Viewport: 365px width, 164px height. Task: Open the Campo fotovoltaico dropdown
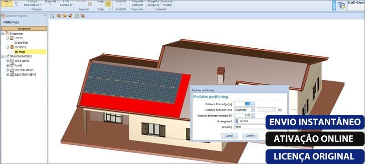(x=32, y=3)
